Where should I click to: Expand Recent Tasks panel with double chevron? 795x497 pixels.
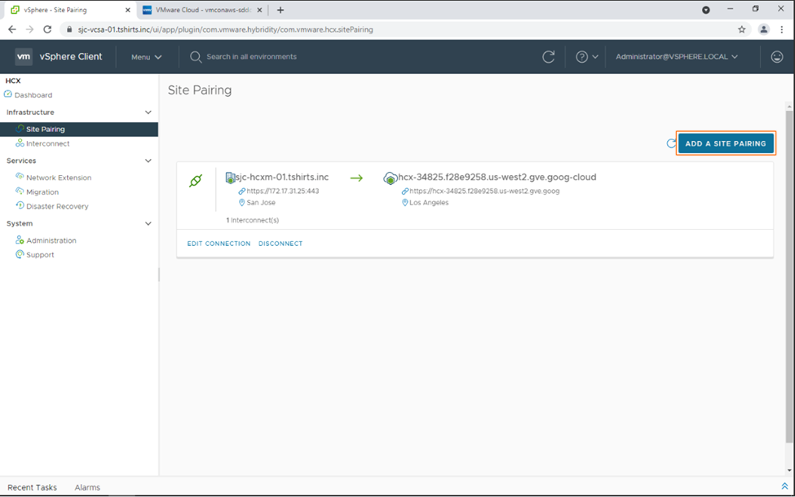(x=784, y=486)
